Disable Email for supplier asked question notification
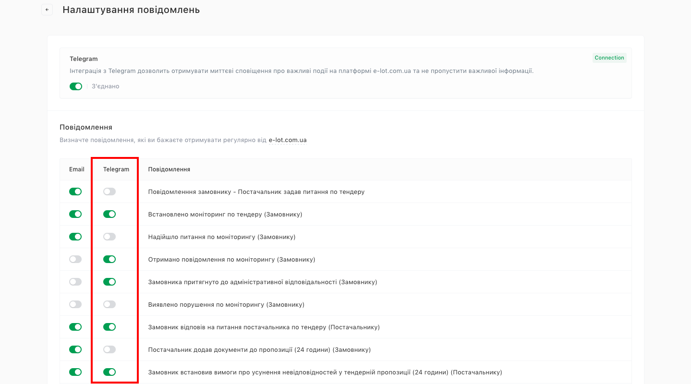The width and height of the screenshot is (691, 384). (x=75, y=192)
